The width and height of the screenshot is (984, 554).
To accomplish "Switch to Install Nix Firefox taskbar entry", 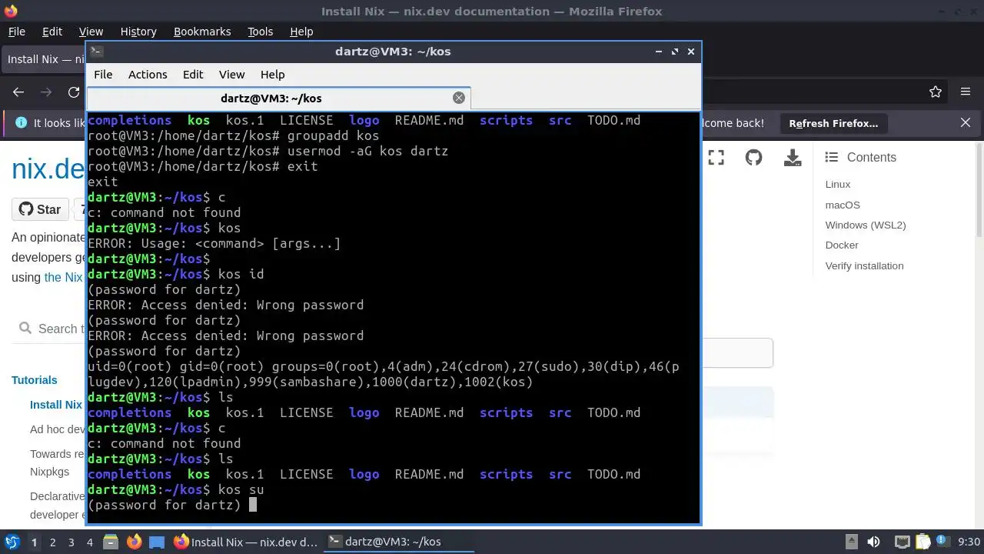I will [246, 542].
